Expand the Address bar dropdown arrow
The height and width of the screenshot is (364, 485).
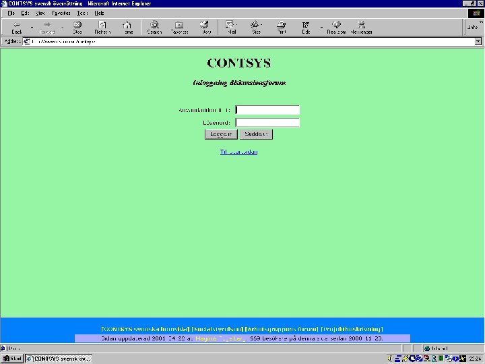(x=478, y=41)
